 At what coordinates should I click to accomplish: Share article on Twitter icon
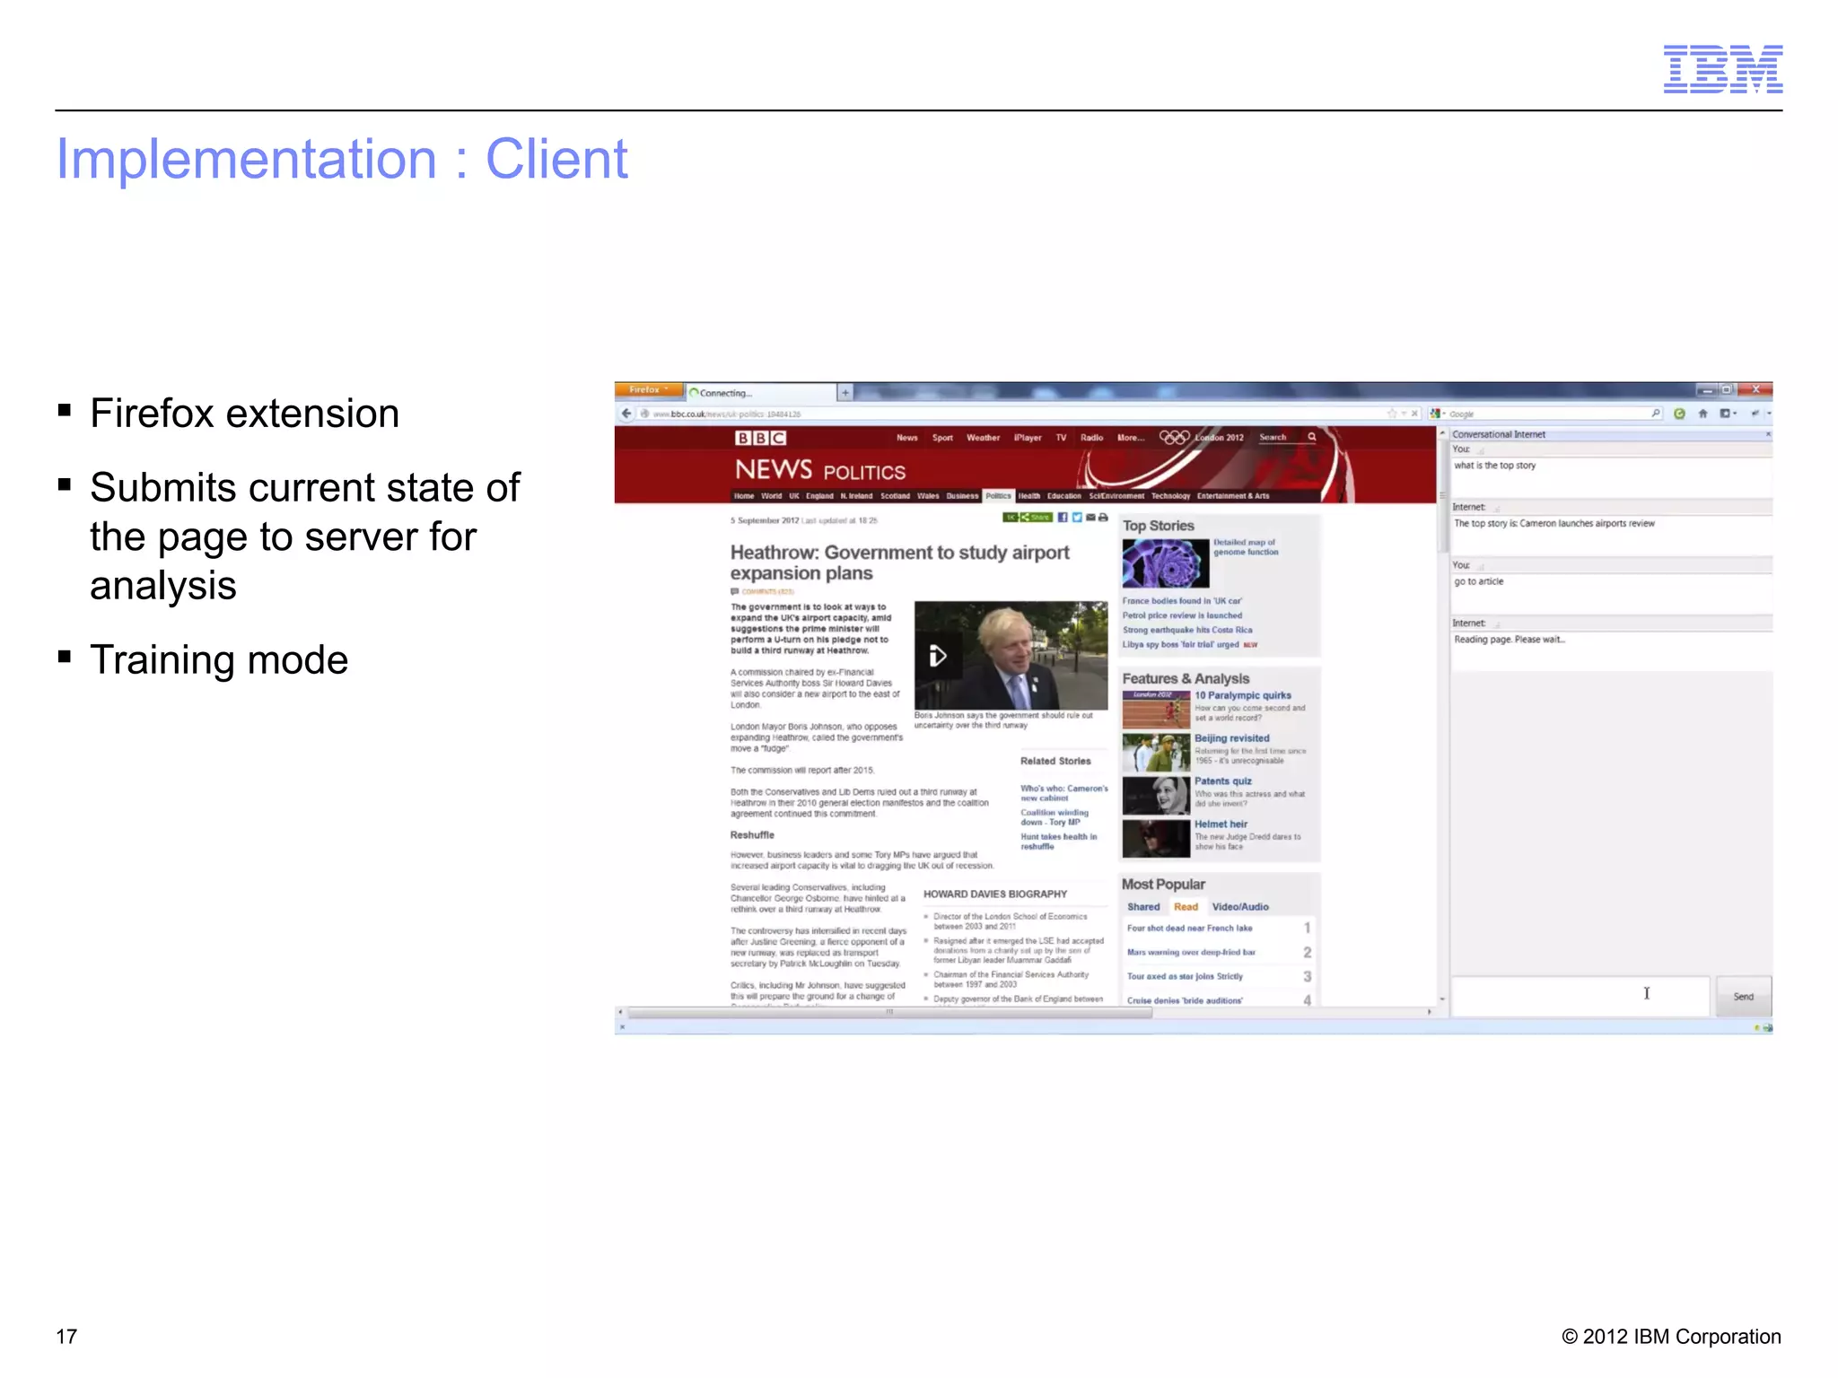(1077, 518)
